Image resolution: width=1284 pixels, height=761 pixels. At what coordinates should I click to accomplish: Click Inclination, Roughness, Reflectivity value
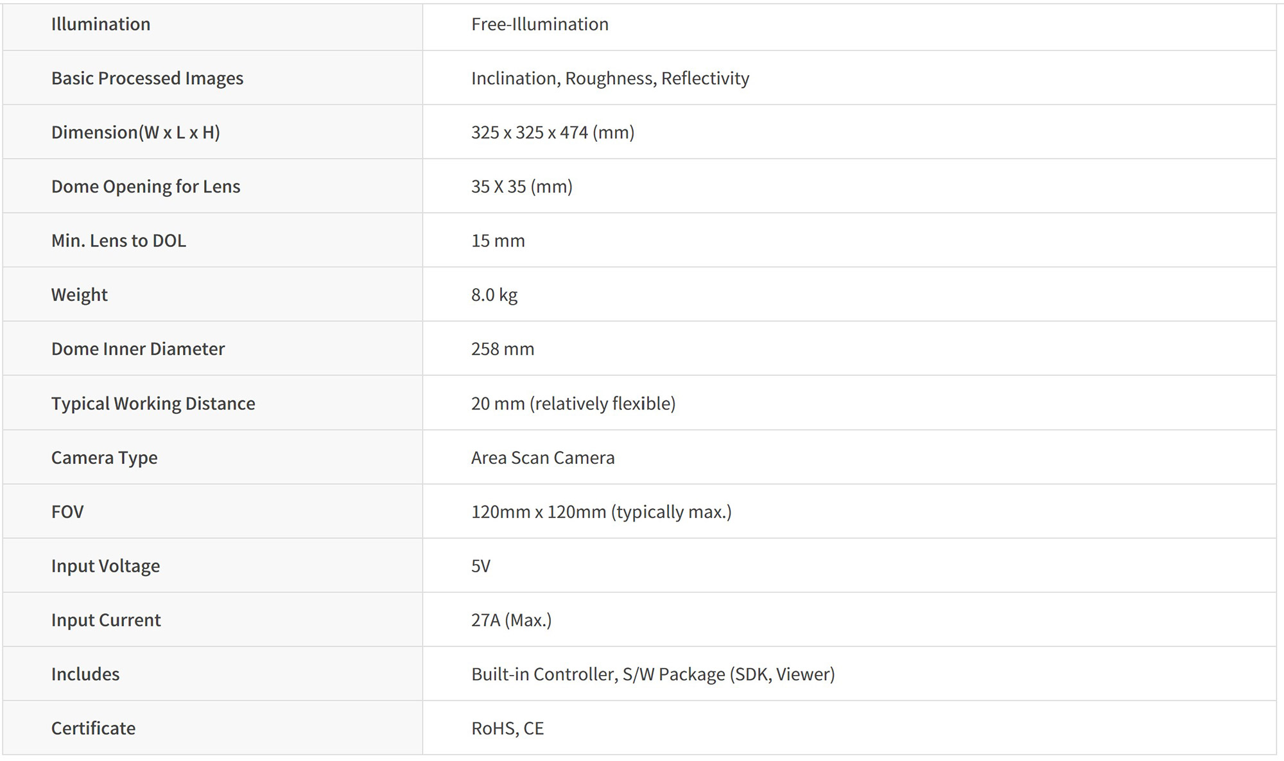pyautogui.click(x=610, y=78)
